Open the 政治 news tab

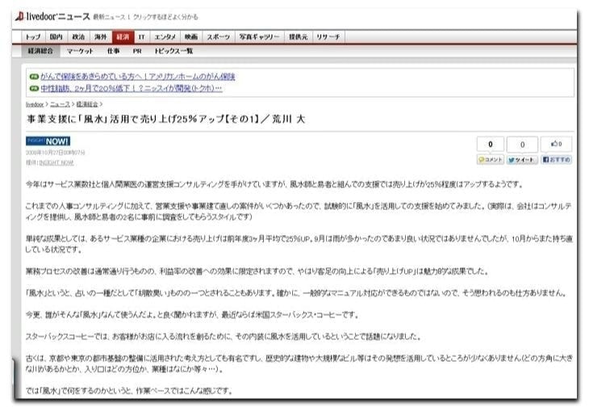click(x=78, y=37)
